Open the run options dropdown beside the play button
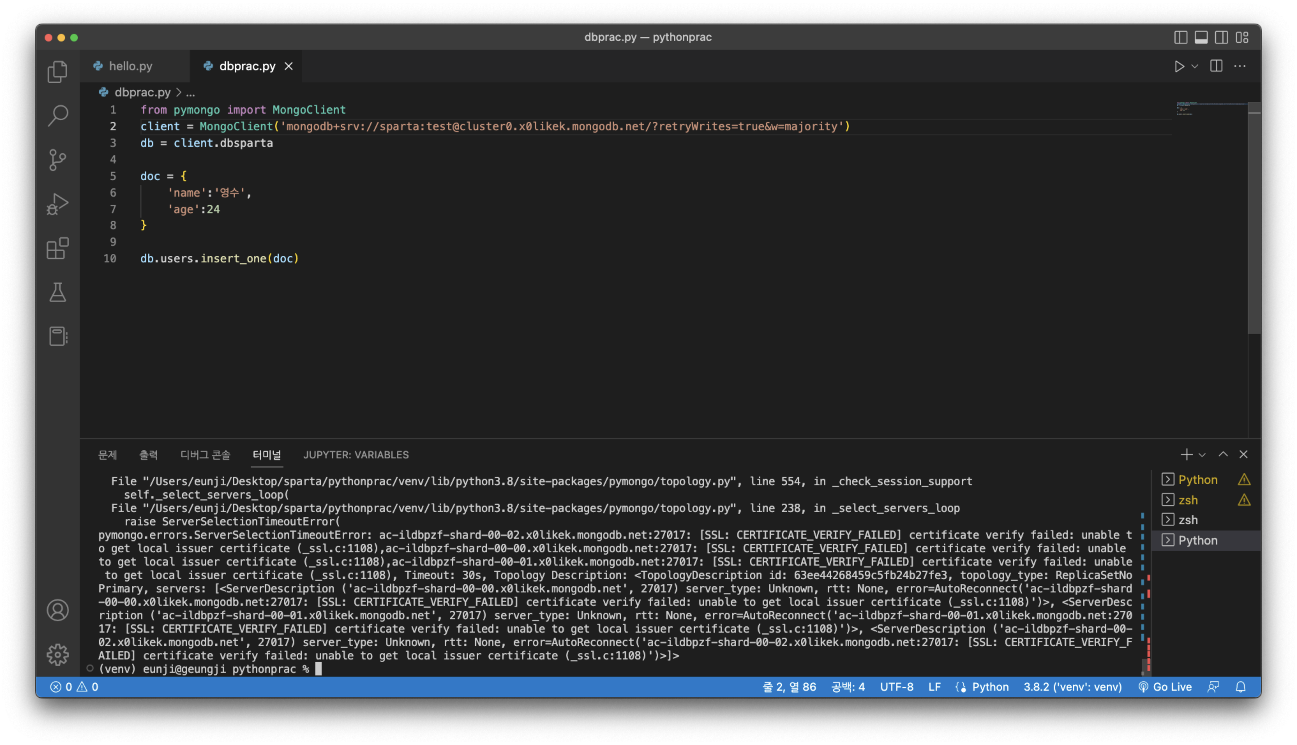1297x745 pixels. tap(1195, 66)
